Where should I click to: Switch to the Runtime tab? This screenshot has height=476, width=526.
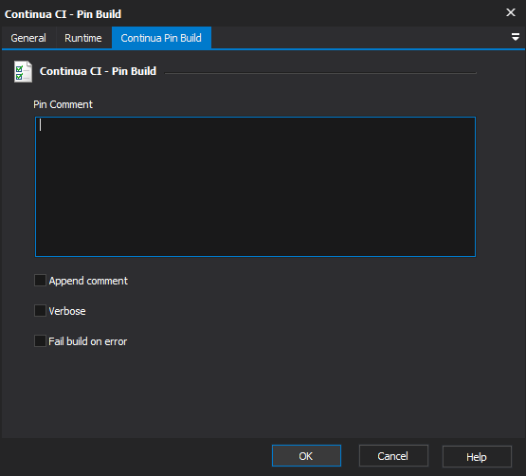tap(83, 38)
